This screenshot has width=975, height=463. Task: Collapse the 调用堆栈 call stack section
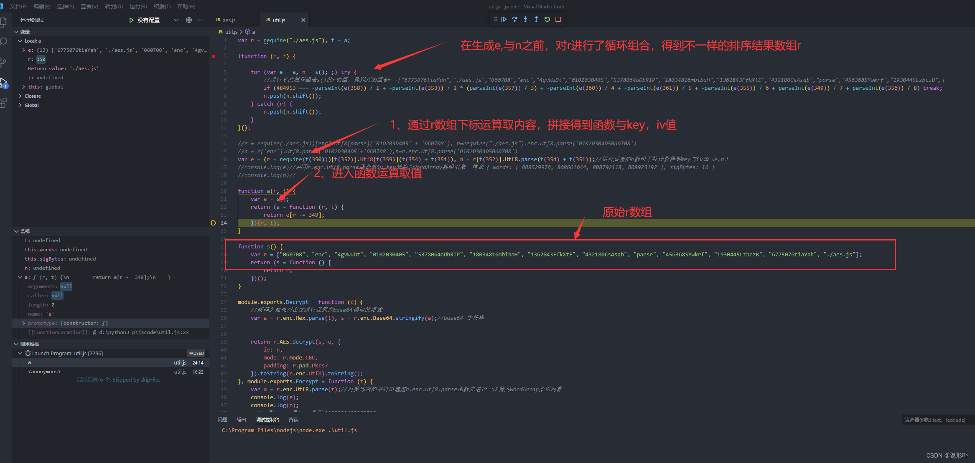pyautogui.click(x=16, y=344)
